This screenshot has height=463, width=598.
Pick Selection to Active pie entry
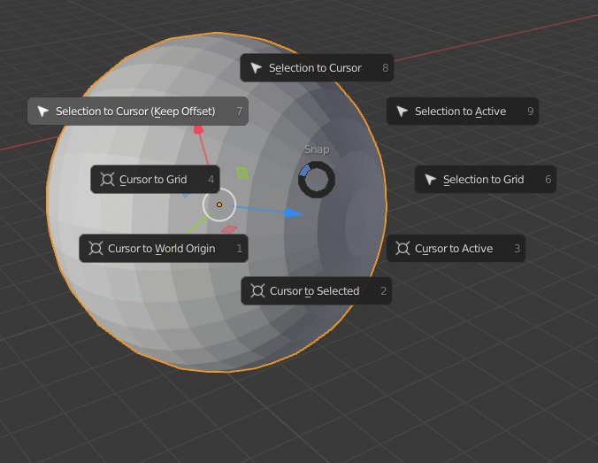(463, 111)
